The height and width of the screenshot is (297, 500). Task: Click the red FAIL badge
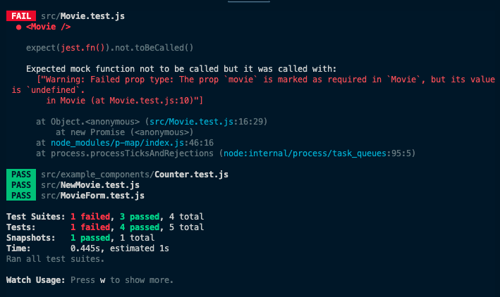(x=20, y=15)
